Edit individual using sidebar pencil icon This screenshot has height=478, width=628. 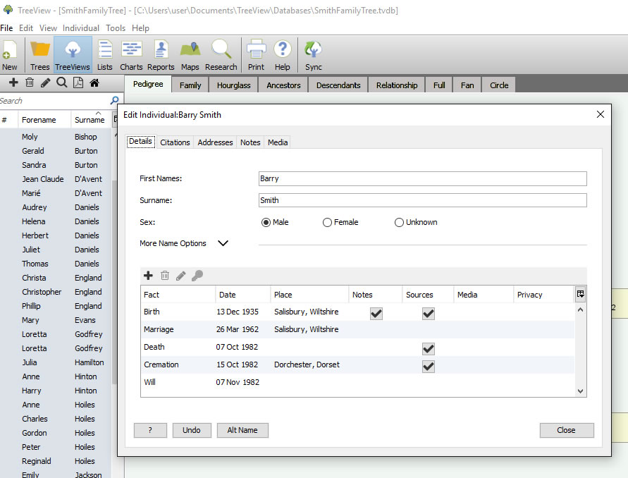[x=46, y=82]
